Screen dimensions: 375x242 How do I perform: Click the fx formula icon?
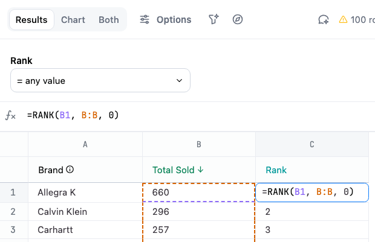pyautogui.click(x=10, y=116)
